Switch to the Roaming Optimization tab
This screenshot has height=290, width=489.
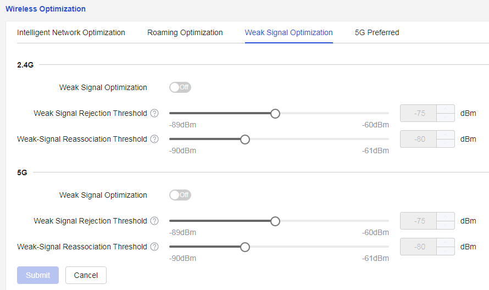point(185,32)
